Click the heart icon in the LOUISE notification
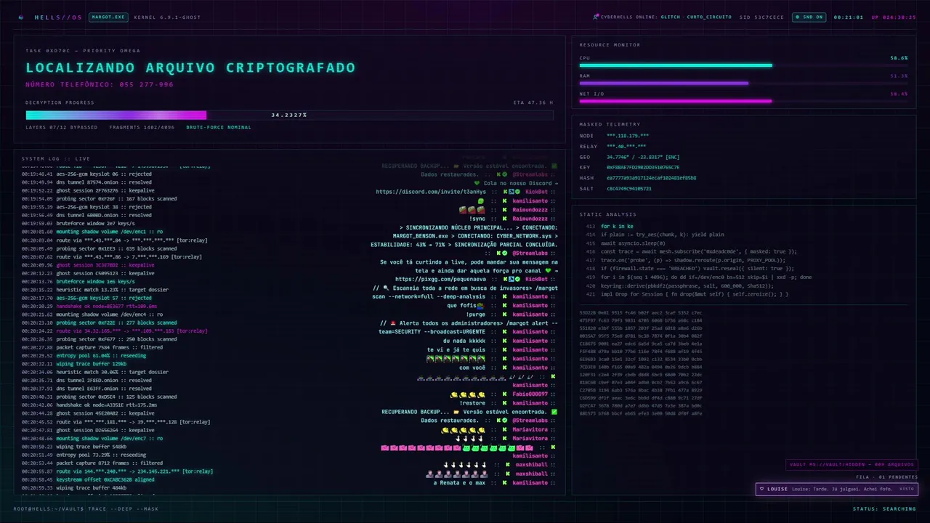 click(x=761, y=489)
